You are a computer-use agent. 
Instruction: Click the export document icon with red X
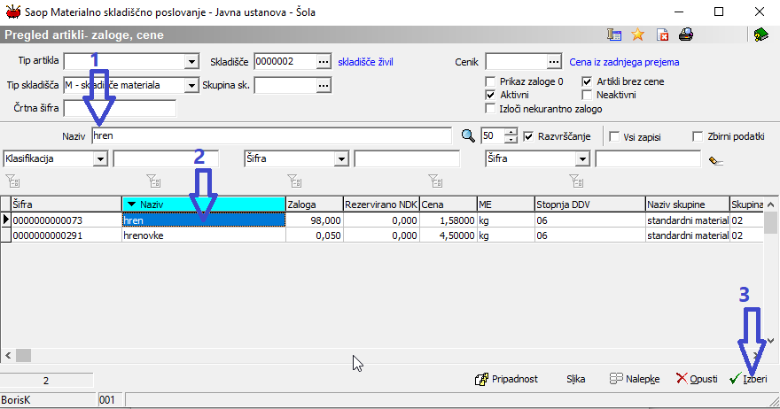pos(662,35)
